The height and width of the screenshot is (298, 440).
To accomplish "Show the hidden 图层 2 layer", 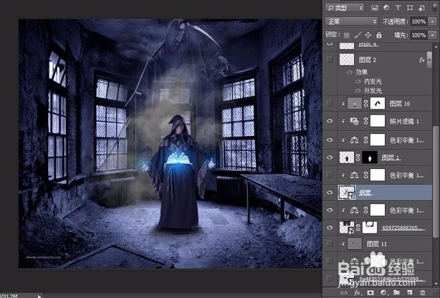I will click(x=330, y=59).
